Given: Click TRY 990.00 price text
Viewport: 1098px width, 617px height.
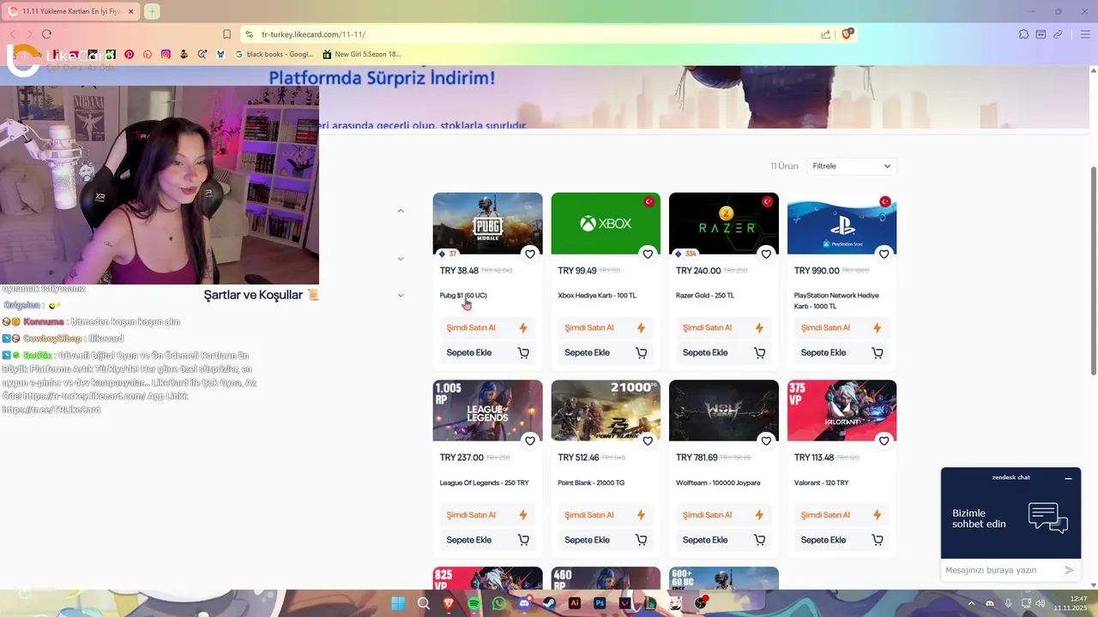Looking at the screenshot, I should pos(817,271).
